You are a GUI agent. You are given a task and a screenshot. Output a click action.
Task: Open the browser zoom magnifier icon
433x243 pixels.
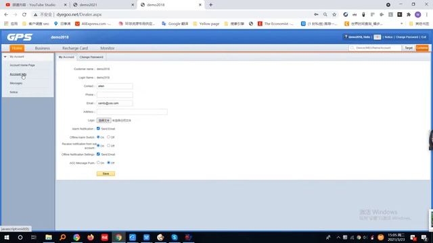pos(325,14)
